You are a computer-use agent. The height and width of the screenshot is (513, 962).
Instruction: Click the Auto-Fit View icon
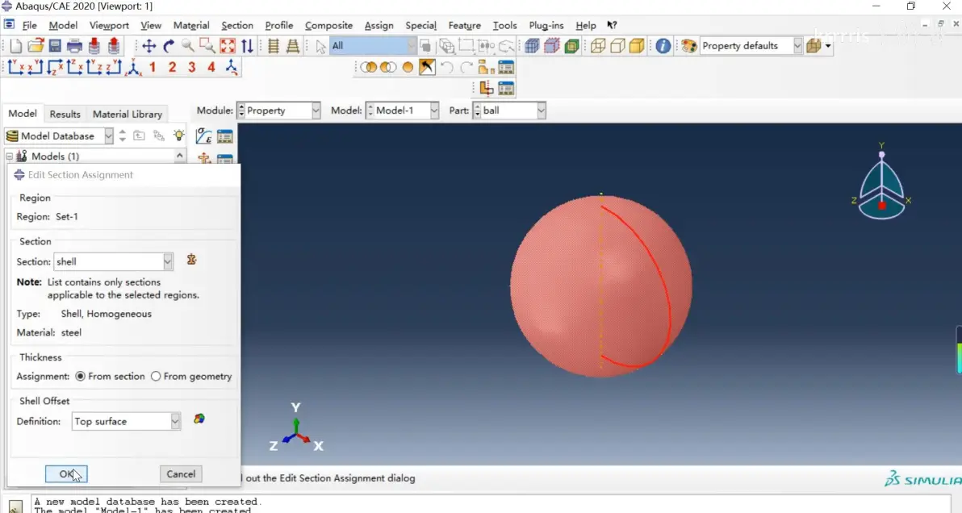point(227,46)
